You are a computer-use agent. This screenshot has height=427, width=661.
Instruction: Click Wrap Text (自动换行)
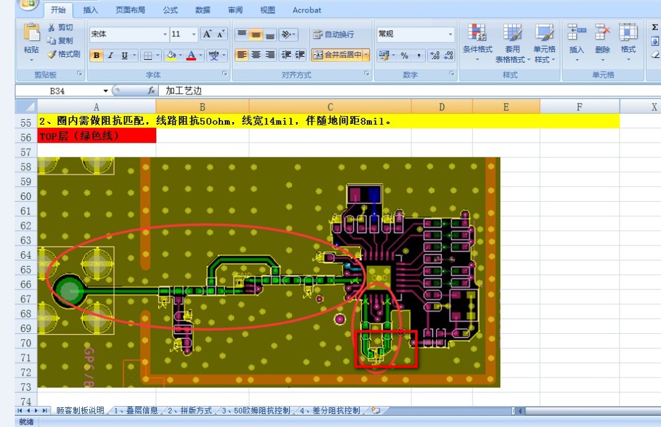coord(334,34)
